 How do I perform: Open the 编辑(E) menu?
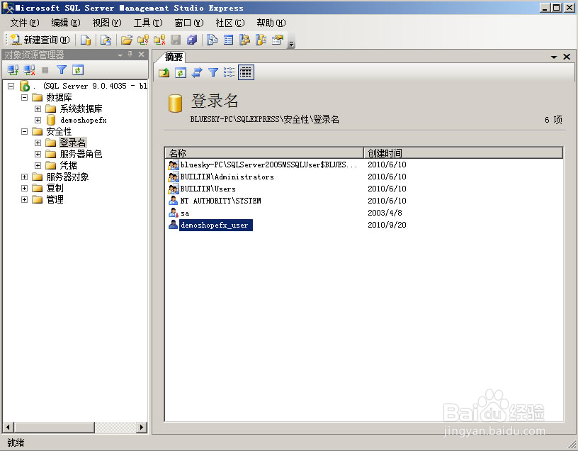(66, 23)
